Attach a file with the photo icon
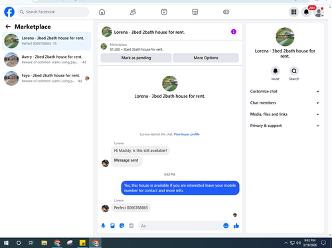 tap(112, 226)
